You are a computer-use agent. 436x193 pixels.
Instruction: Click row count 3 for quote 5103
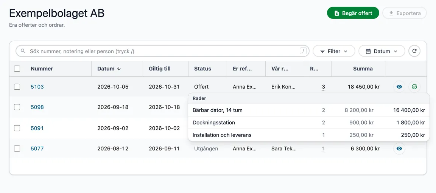click(x=323, y=87)
